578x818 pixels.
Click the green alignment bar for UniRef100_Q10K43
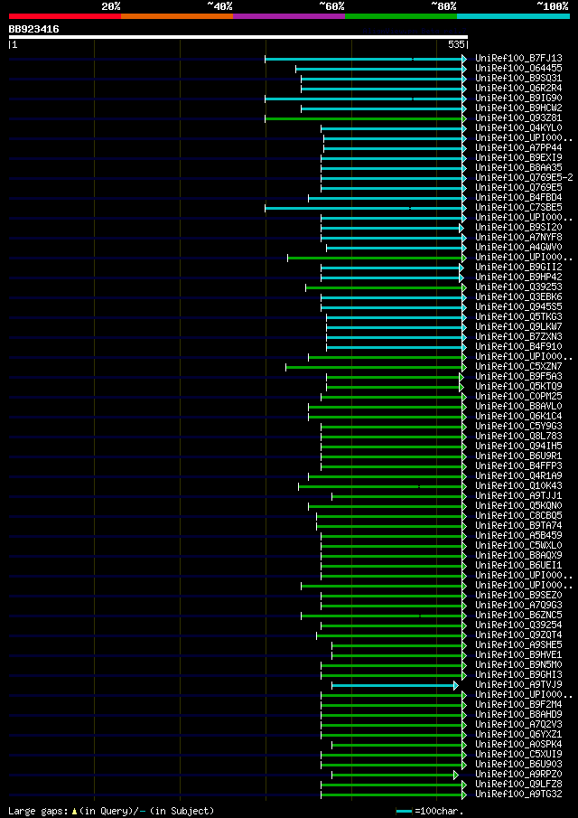coord(382,486)
